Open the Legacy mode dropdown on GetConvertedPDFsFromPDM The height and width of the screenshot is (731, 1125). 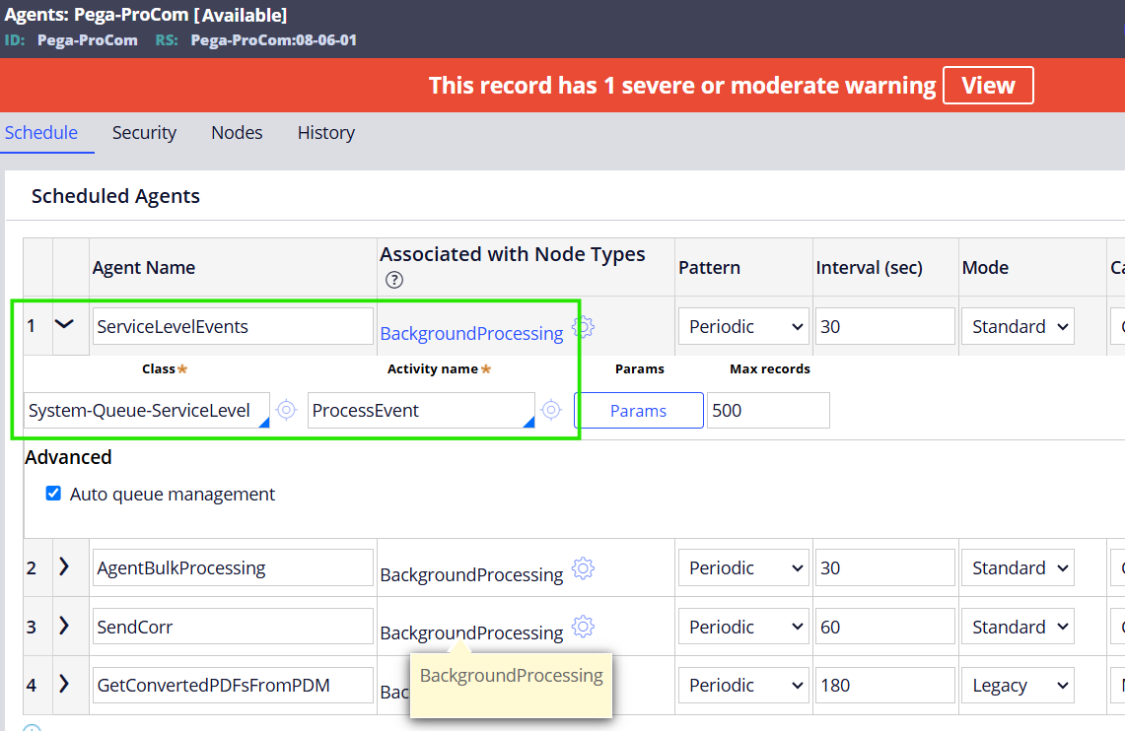click(1018, 685)
